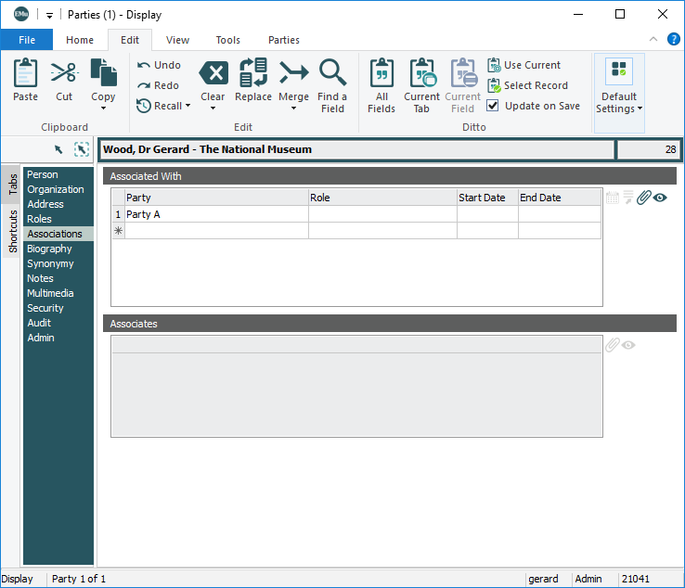Toggle the selection box icon above tab list
685x588 pixels.
point(81,149)
